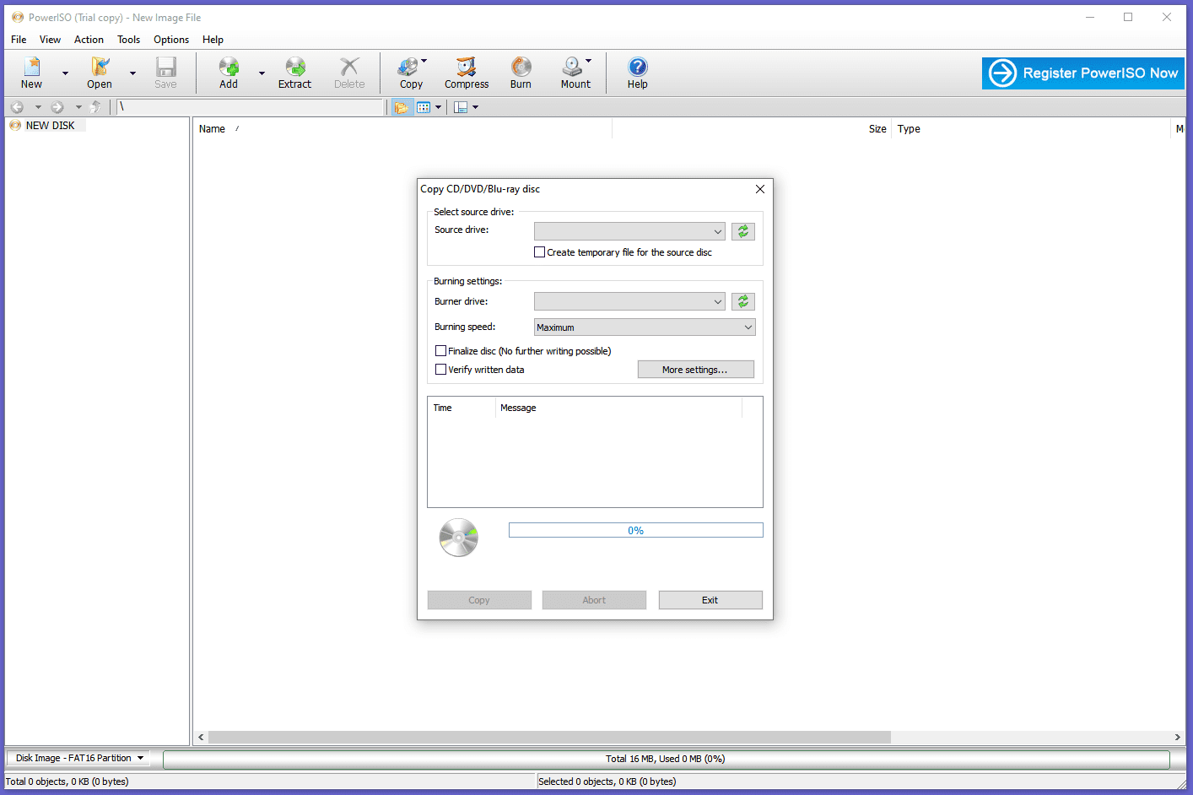Expand the Burner drive dropdown
The height and width of the screenshot is (795, 1193).
[x=629, y=301]
